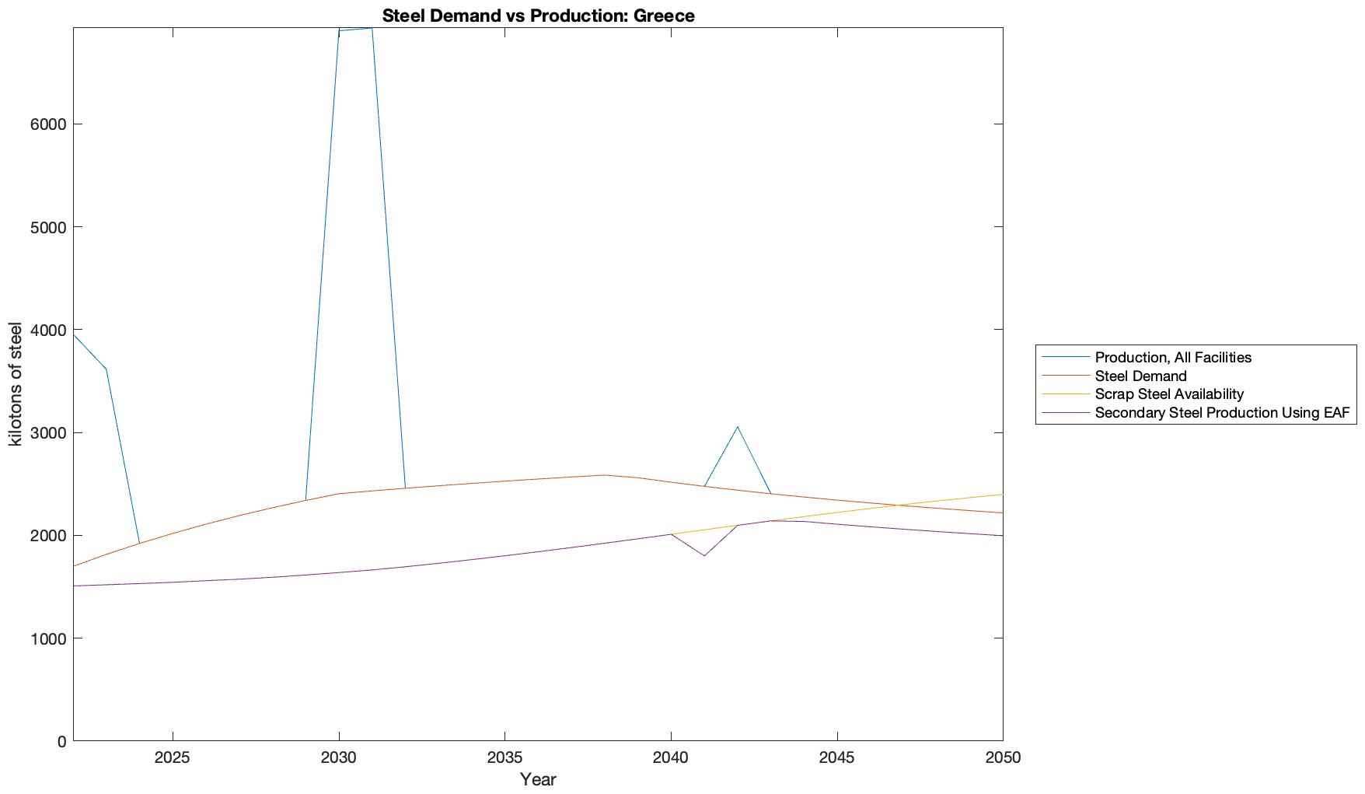Select the 2050 tick label on x-axis
Screen dimensions: 1365x794
tap(1003, 758)
